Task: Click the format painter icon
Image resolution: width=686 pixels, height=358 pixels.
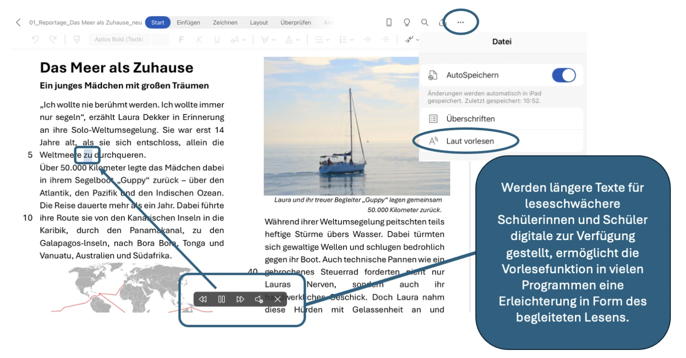Action: [77, 39]
